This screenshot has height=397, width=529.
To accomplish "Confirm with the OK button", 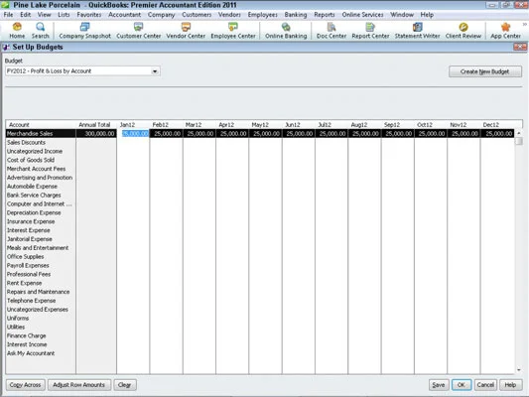I will (x=462, y=385).
